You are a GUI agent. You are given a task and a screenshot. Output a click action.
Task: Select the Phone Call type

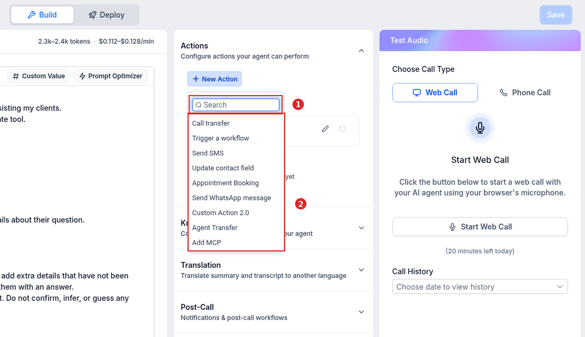(525, 92)
